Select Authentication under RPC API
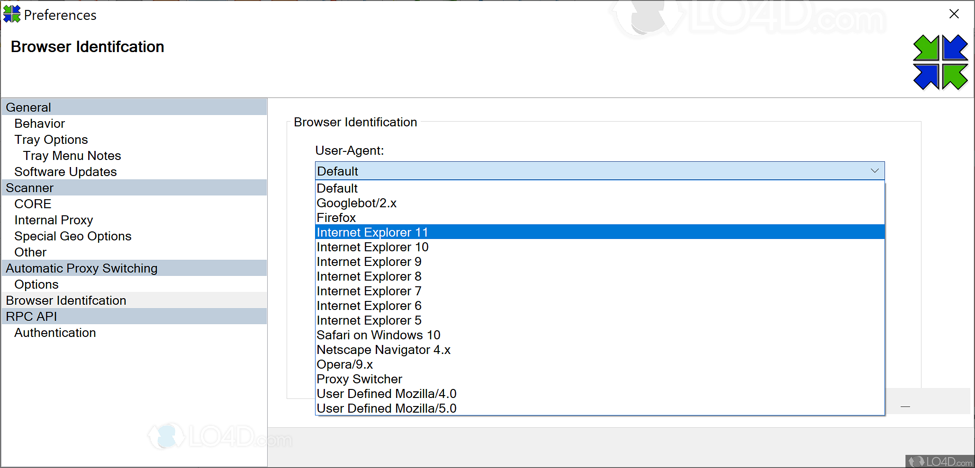Viewport: 975px width, 468px height. pos(55,332)
